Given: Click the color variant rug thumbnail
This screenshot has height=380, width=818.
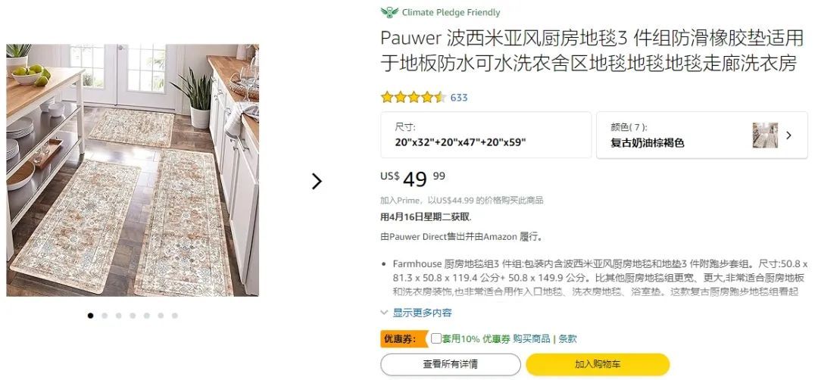Looking at the screenshot, I should [765, 135].
